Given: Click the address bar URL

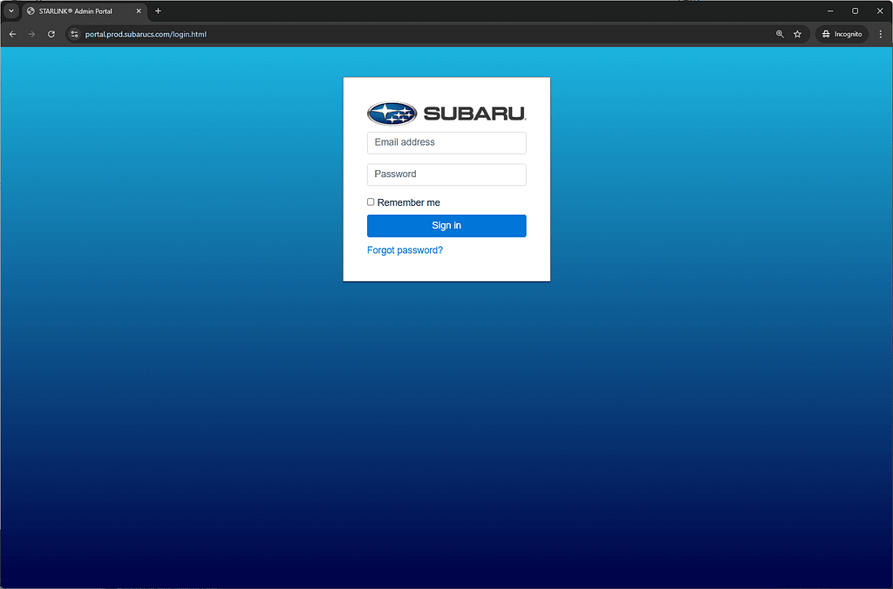Looking at the screenshot, I should tap(146, 34).
